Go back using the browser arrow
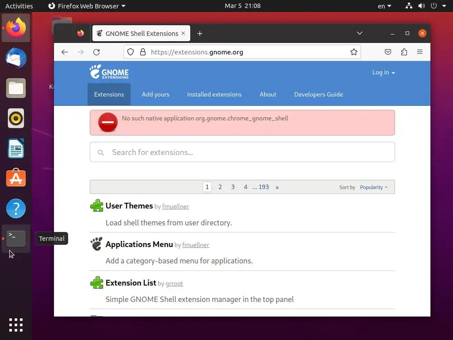453x340 pixels. (65, 52)
